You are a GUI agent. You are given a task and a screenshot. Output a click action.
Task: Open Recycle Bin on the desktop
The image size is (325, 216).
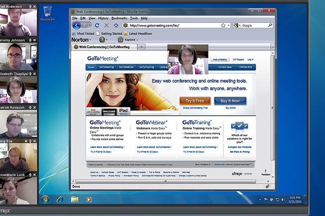[48, 12]
